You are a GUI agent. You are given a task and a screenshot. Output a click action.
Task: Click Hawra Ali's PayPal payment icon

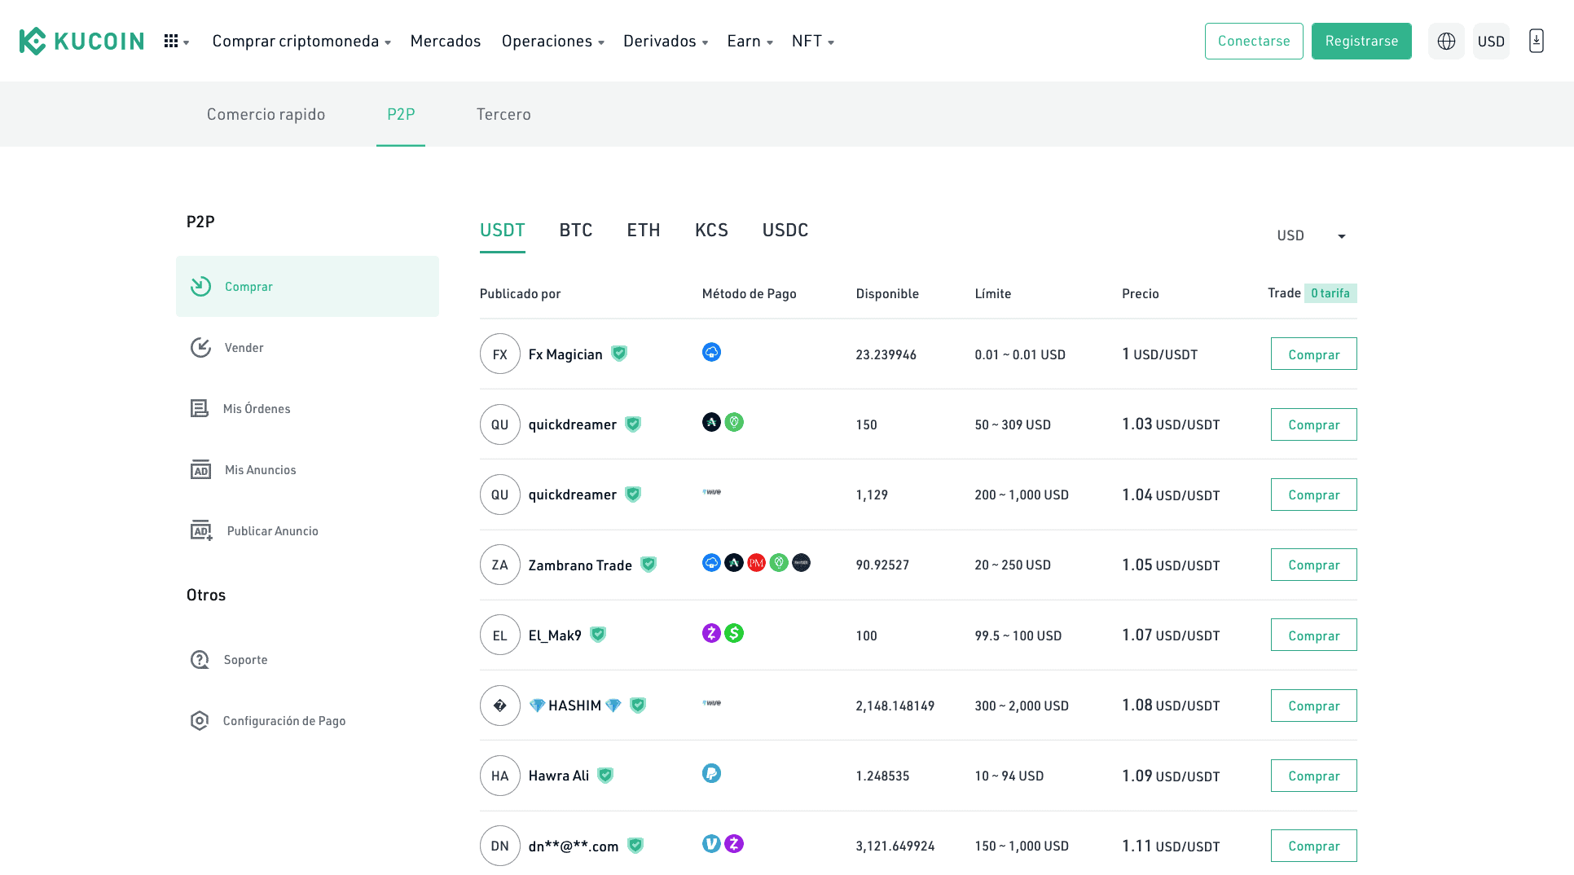point(711,773)
